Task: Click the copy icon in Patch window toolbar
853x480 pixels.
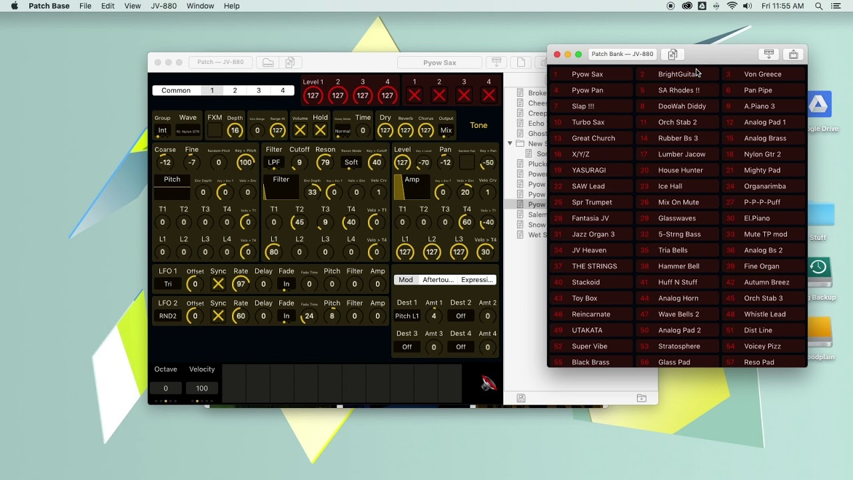Action: pyautogui.click(x=290, y=63)
